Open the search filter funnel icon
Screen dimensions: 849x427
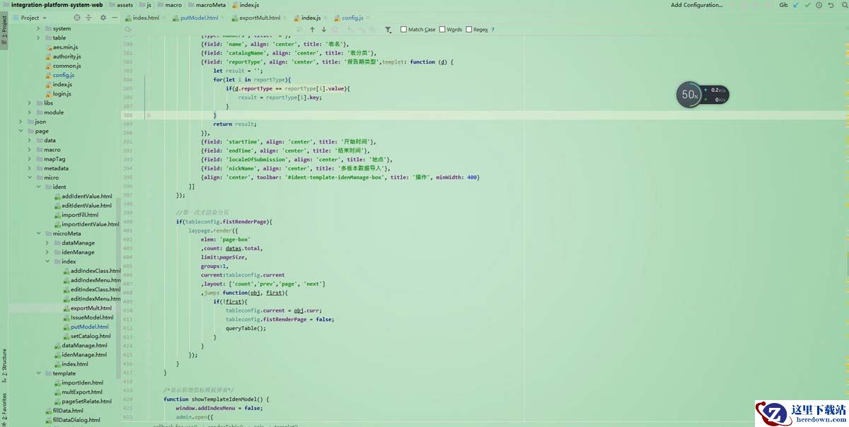click(388, 30)
